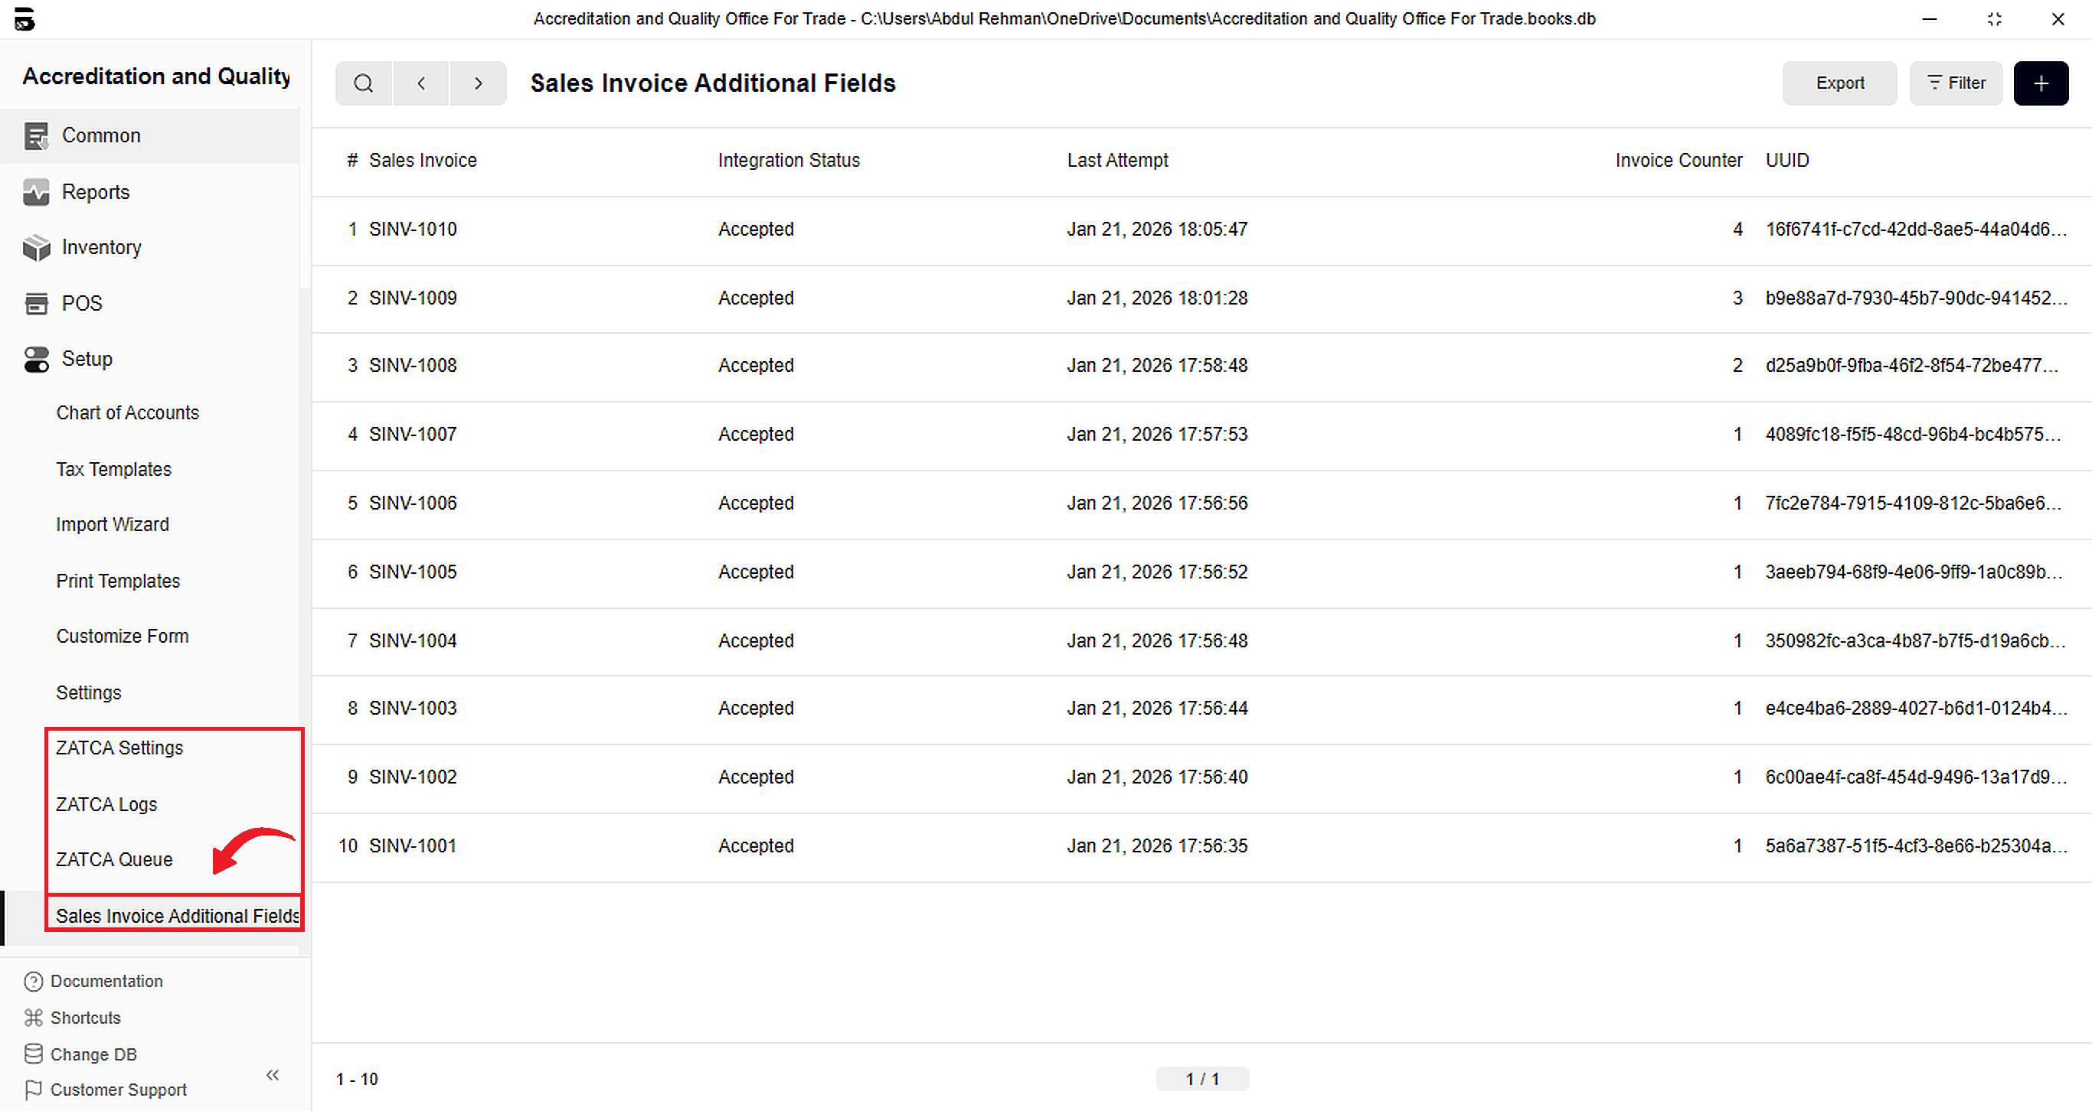
Task: Collapse the sidebar with double chevron
Action: (x=273, y=1074)
